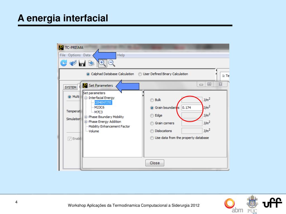Save with the floppy disk icon

82,63
